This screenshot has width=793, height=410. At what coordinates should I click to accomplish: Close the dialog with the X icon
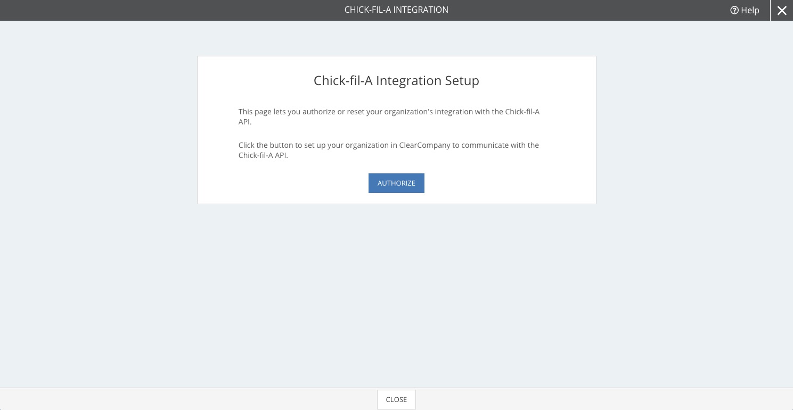click(x=781, y=10)
